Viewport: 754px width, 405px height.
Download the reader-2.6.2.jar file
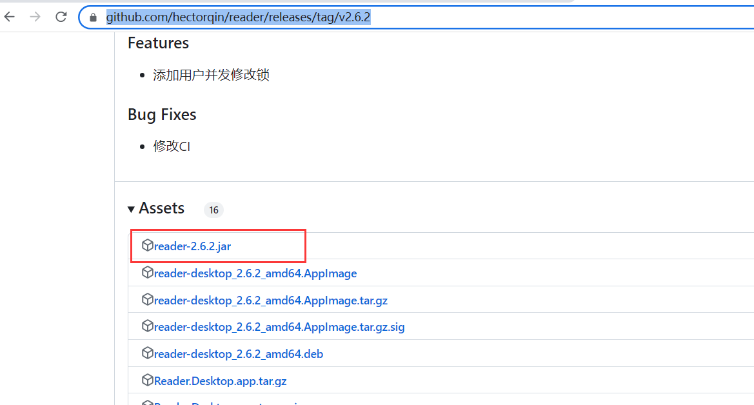192,246
